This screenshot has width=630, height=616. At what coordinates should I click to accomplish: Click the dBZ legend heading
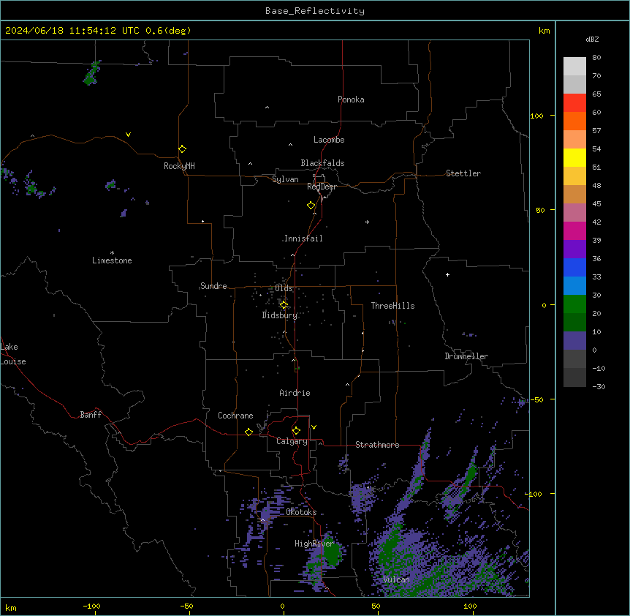592,39
